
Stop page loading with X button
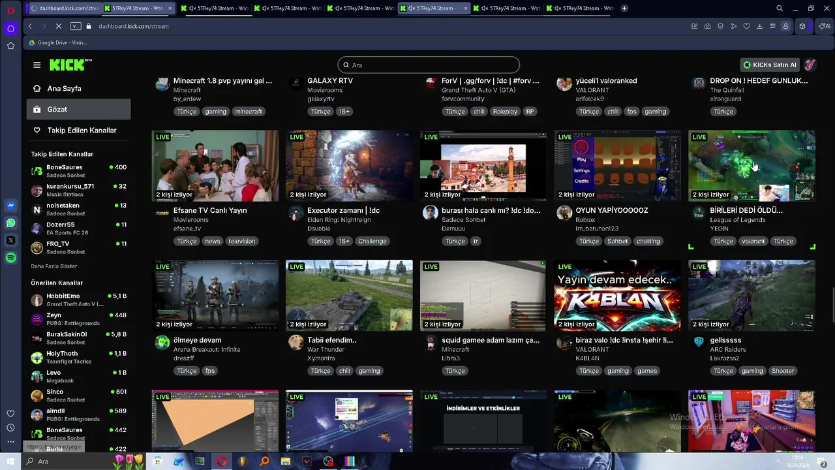coord(58,26)
